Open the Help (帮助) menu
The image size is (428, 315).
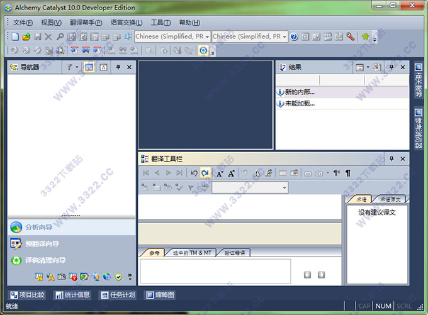189,23
